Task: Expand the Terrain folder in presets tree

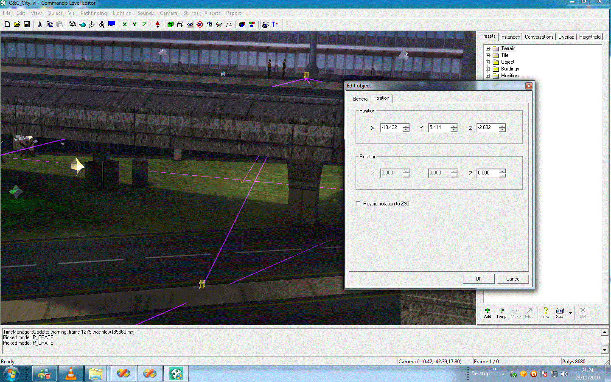Action: point(488,48)
